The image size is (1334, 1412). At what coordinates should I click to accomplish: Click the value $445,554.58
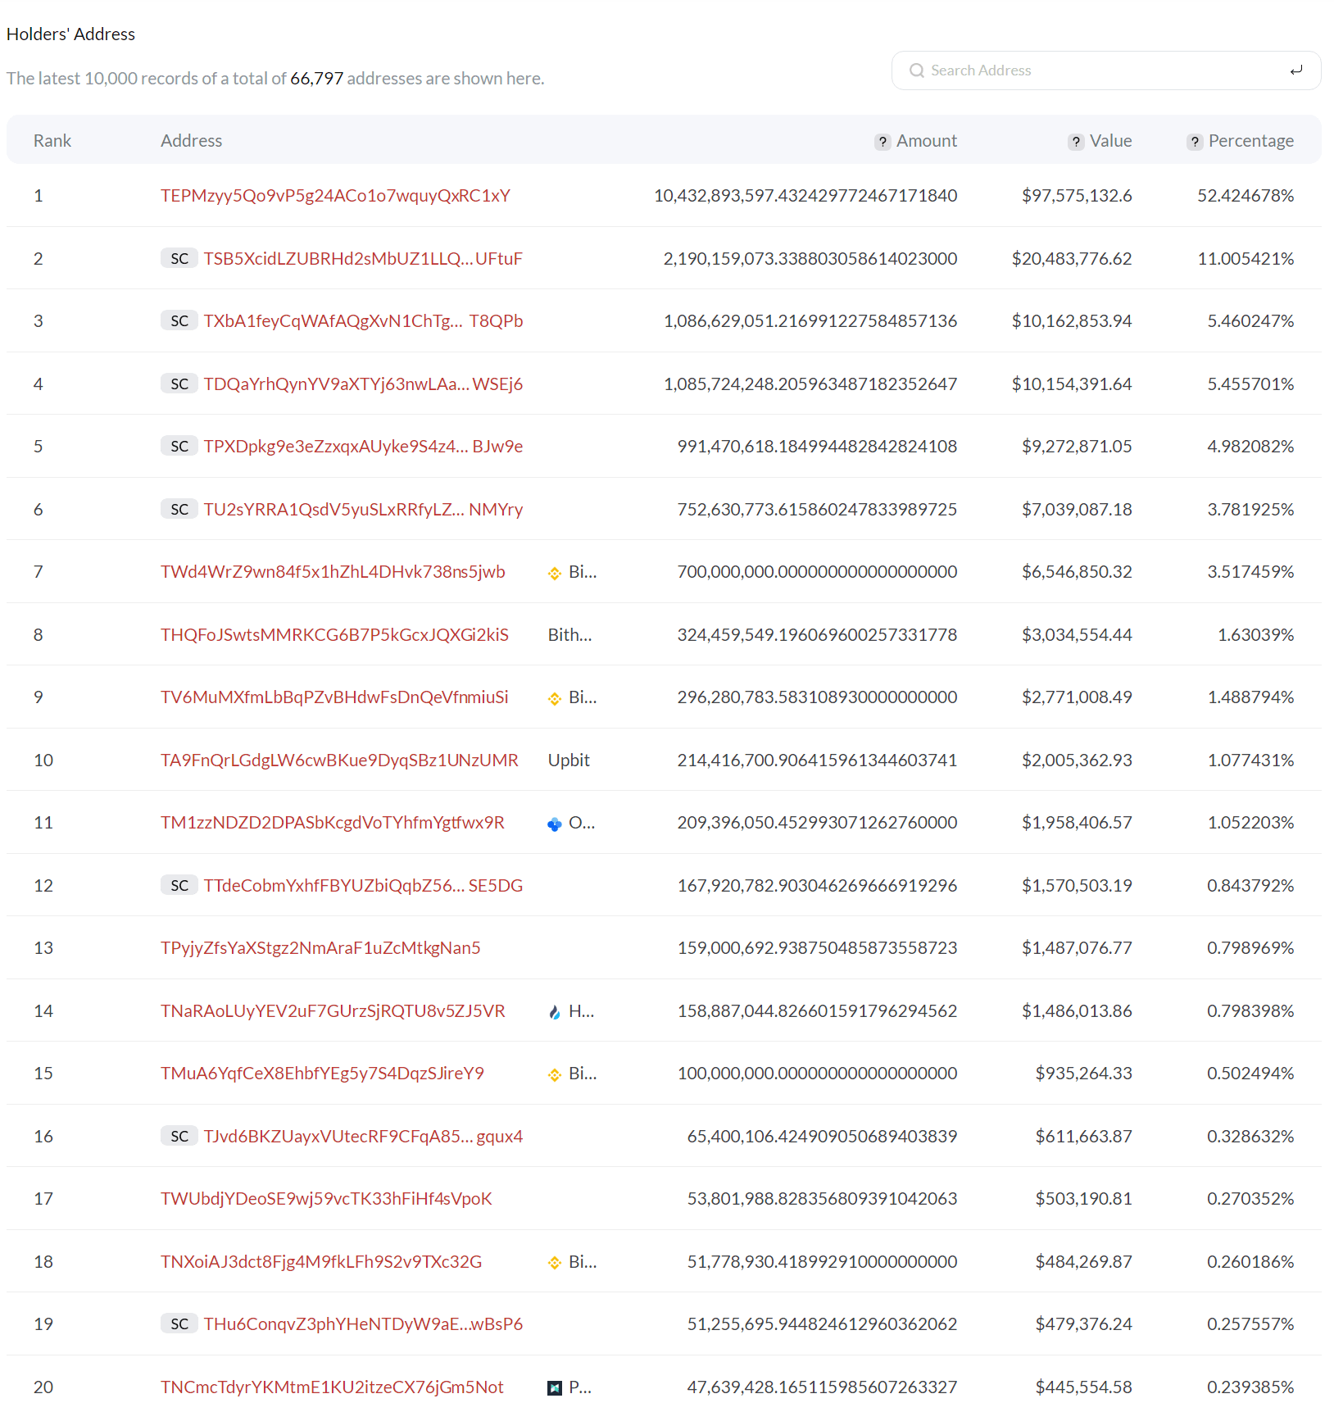click(x=1083, y=1387)
